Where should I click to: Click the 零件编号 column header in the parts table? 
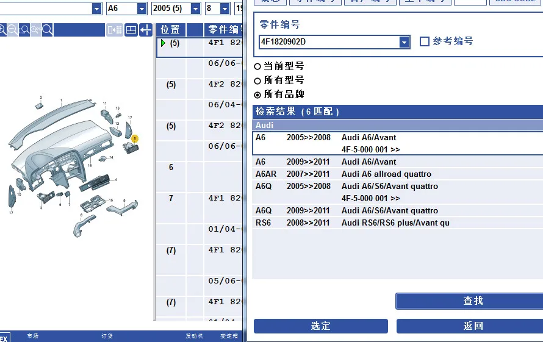(224, 30)
